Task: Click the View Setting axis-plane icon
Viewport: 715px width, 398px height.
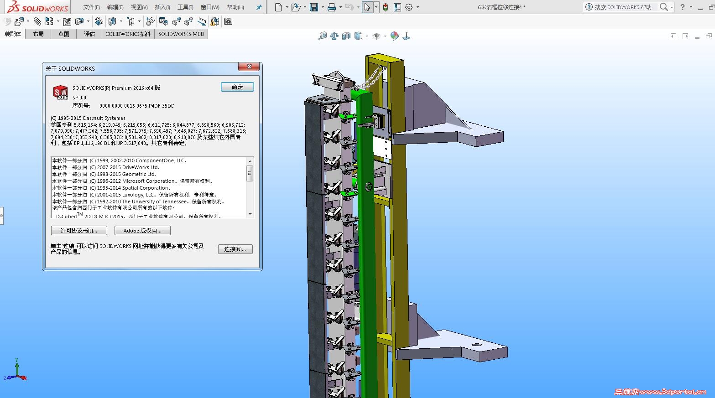Action: tap(407, 36)
